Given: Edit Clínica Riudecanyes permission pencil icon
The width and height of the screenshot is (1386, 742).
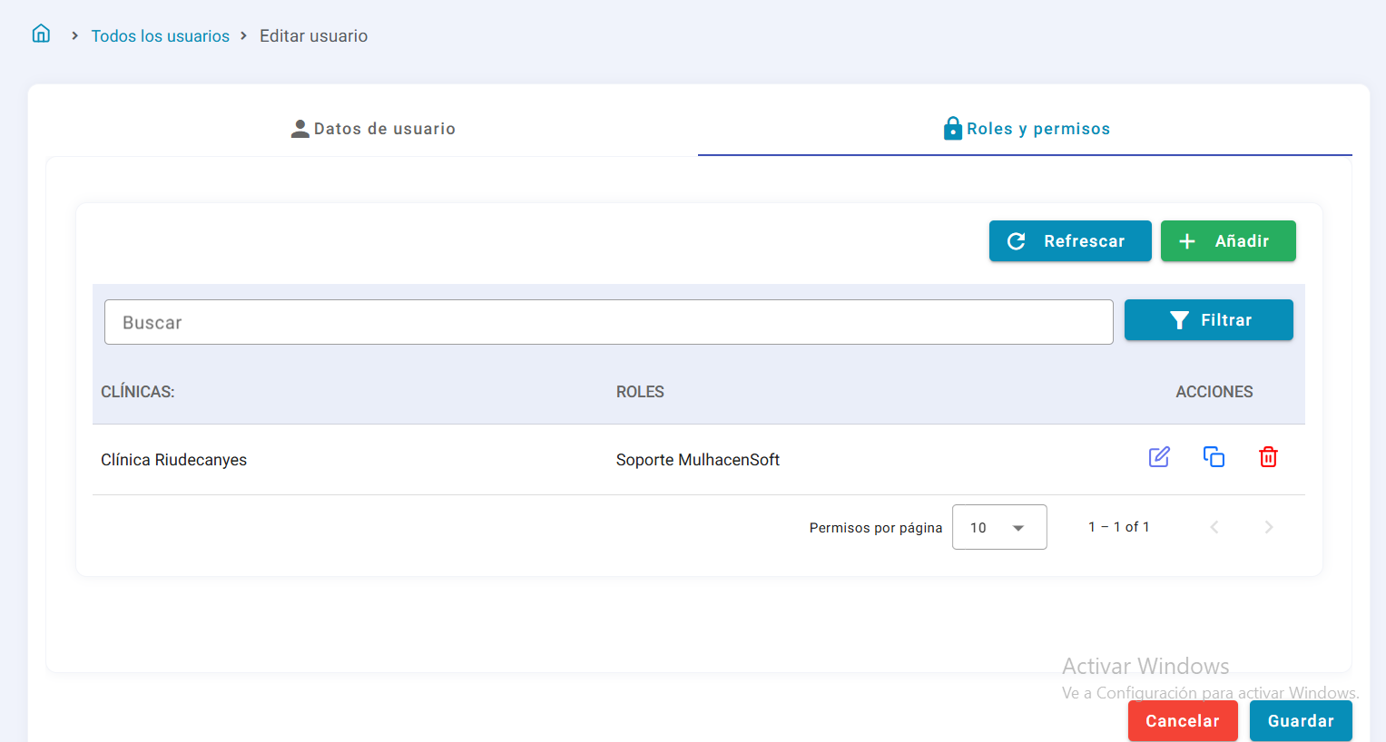Looking at the screenshot, I should (x=1159, y=457).
